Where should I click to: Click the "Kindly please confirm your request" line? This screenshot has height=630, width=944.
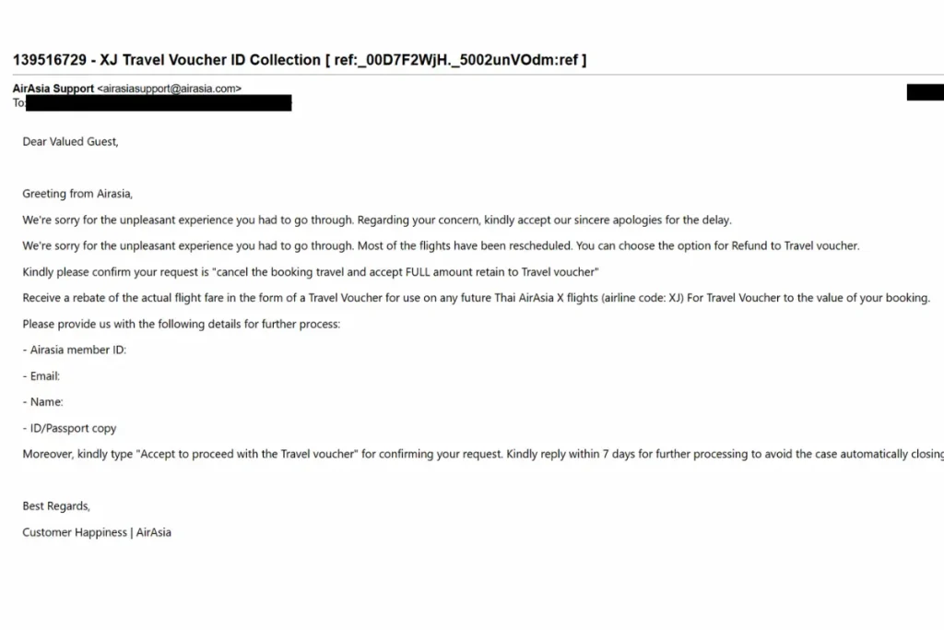point(311,272)
